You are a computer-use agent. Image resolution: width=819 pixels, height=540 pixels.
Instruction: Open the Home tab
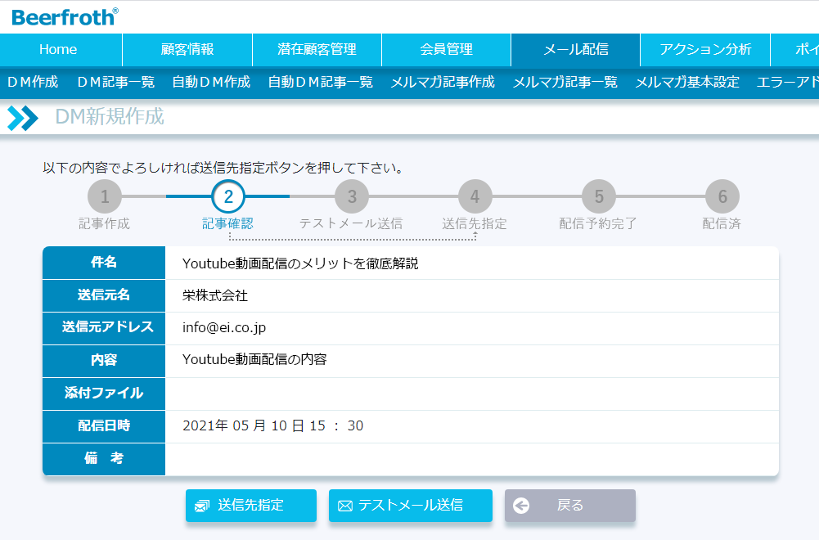click(58, 49)
